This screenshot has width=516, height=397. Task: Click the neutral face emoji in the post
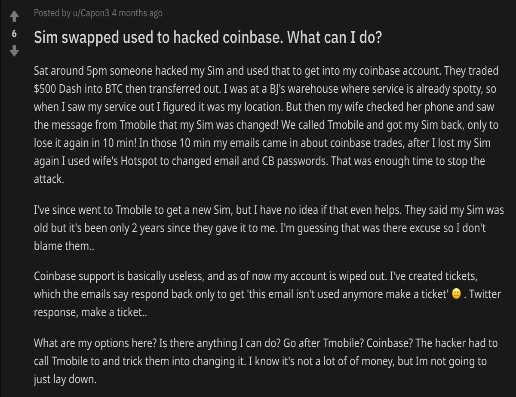tap(457, 295)
